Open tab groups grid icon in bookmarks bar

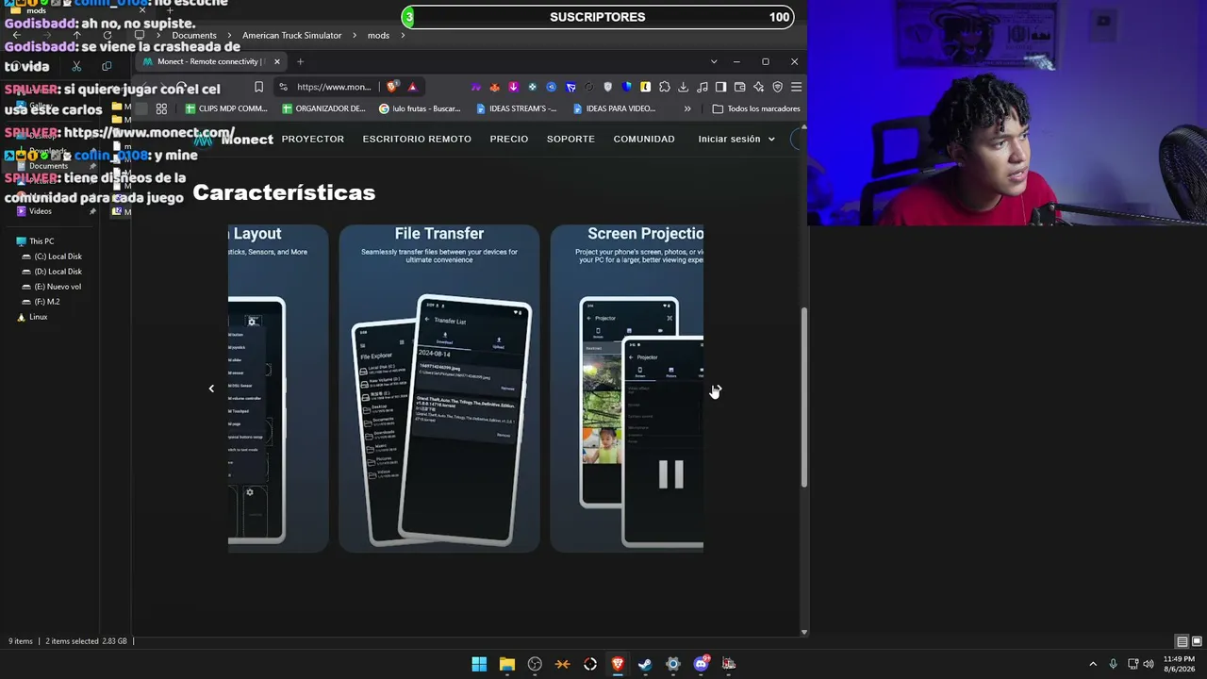161,108
